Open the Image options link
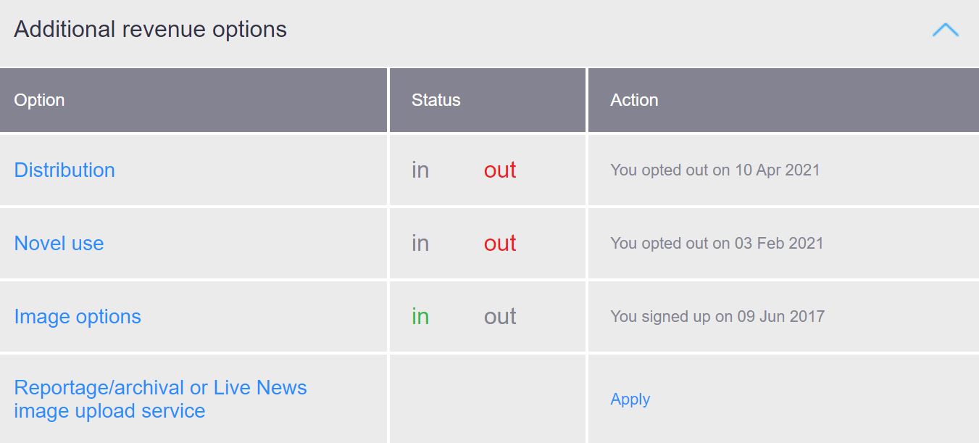Viewport: 979px width, 443px height. pos(78,316)
